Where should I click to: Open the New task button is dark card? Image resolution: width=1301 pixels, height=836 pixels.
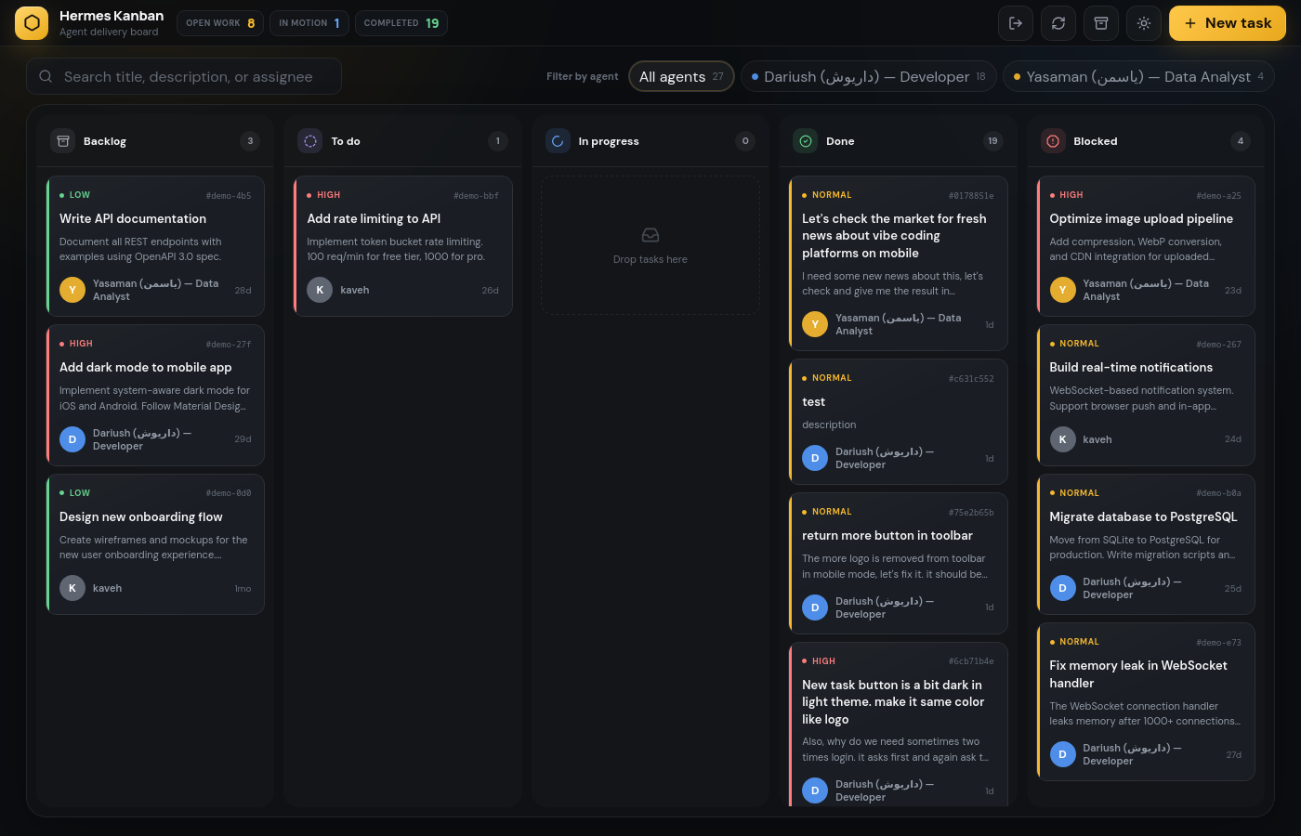tap(899, 725)
